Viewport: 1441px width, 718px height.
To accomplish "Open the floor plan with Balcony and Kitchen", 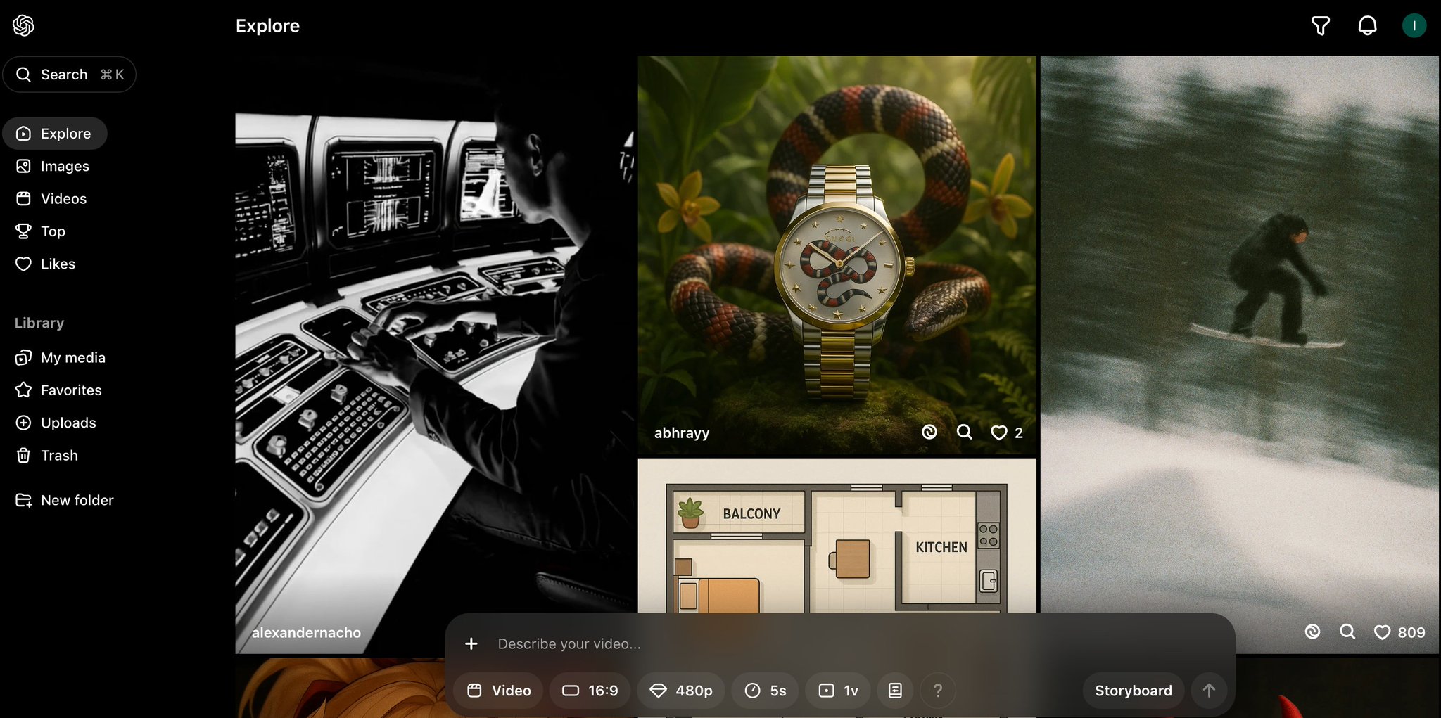I will tap(837, 536).
